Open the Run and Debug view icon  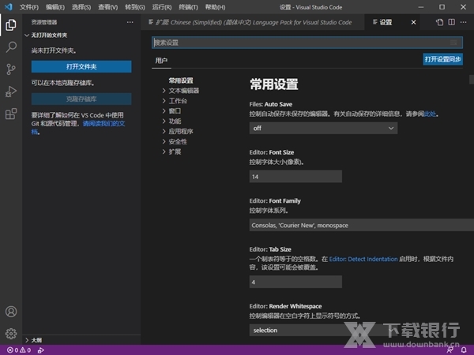11,92
